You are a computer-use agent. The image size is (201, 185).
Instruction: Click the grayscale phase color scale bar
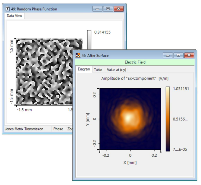coord(89,39)
